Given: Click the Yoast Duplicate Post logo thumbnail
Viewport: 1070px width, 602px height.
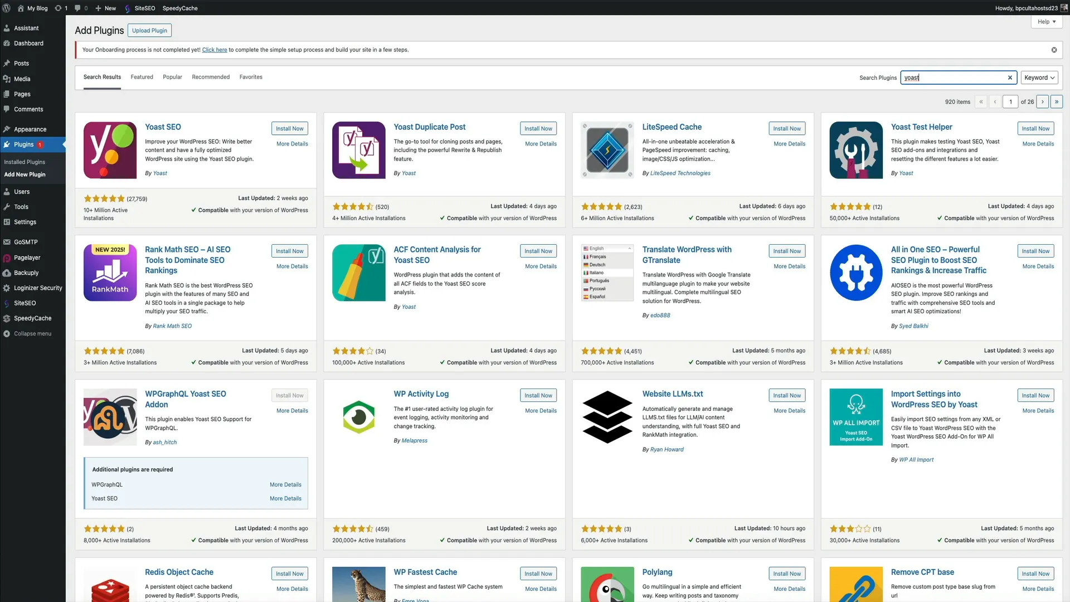Looking at the screenshot, I should click(359, 150).
